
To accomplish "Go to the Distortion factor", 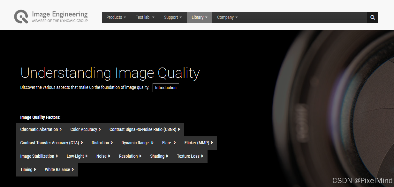I will pos(102,143).
